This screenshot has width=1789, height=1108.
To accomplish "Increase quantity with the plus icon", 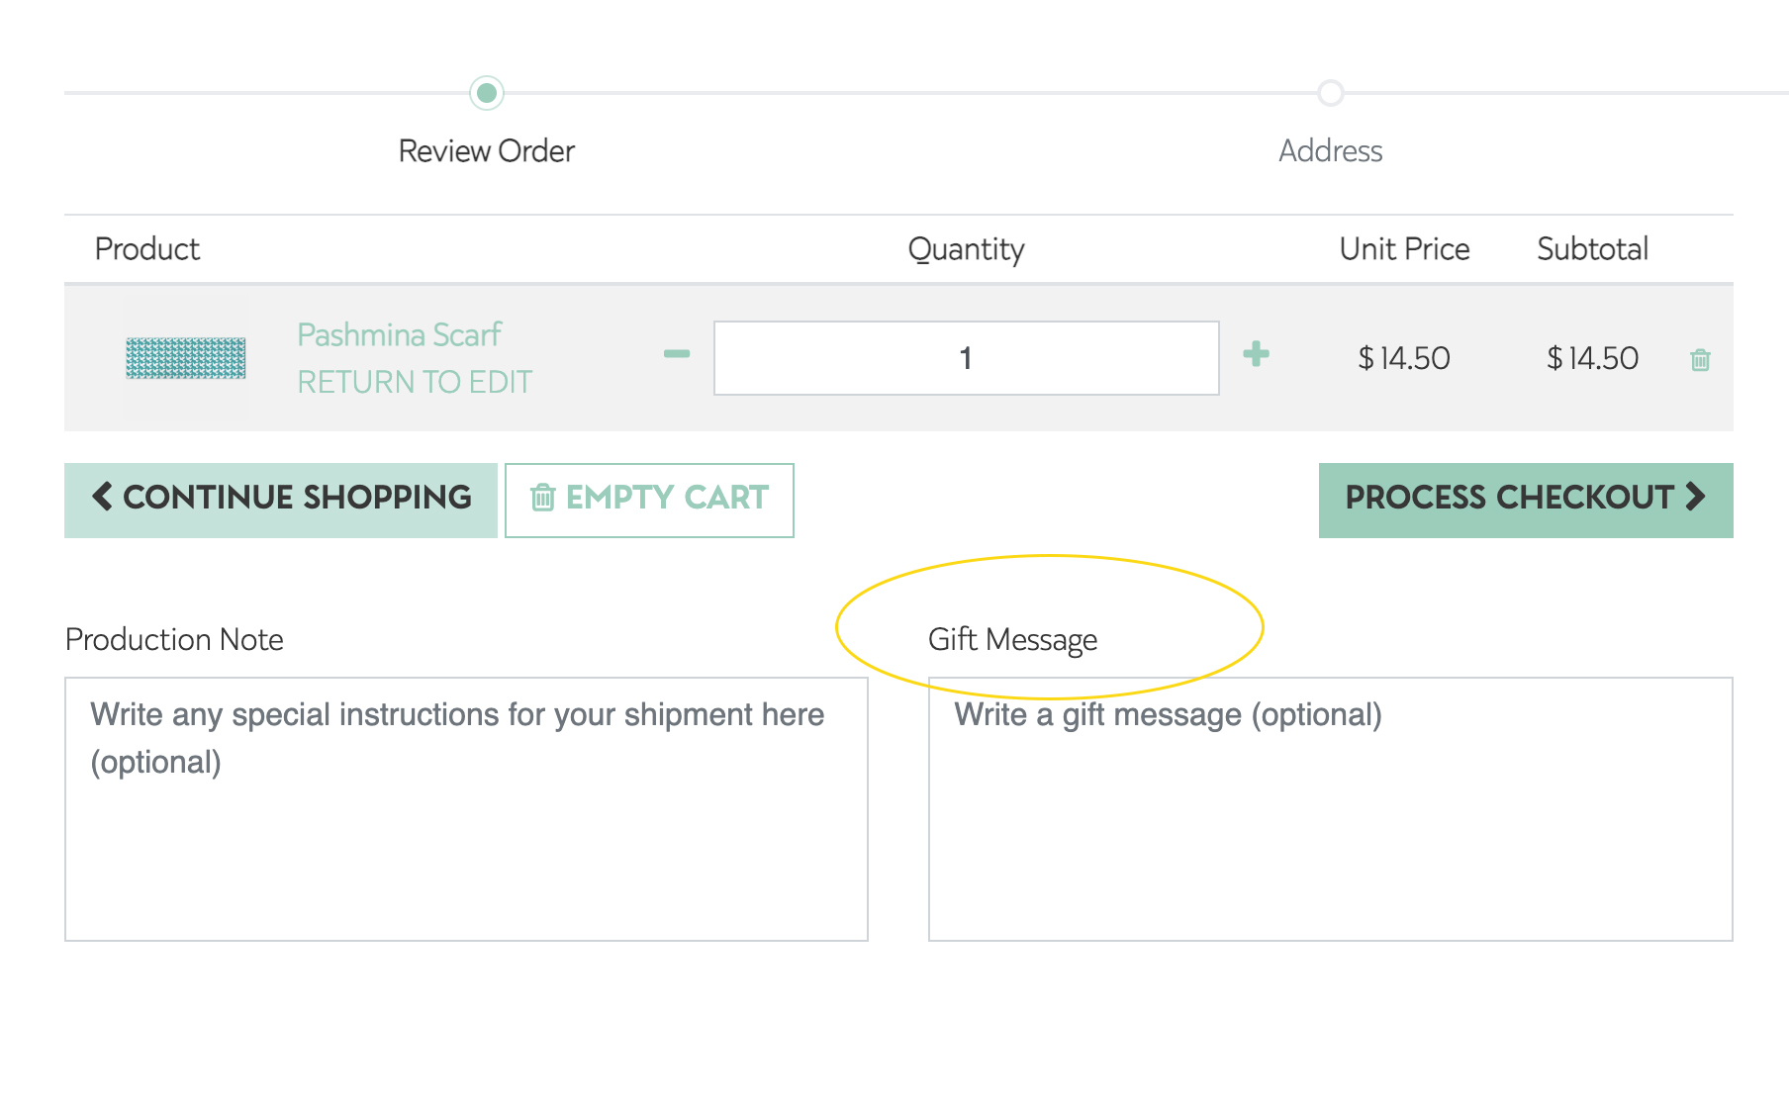I will [1257, 354].
